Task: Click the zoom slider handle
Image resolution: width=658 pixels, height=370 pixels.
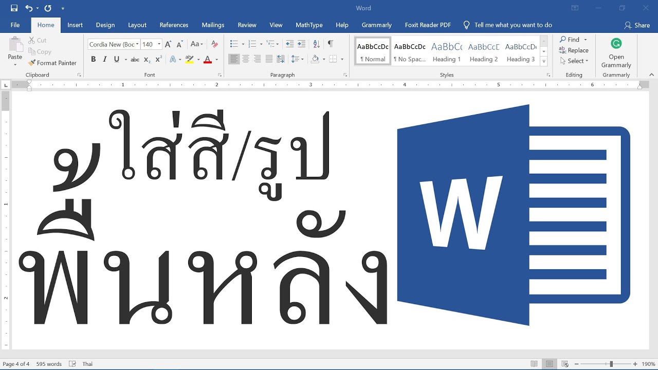Action: [611, 364]
